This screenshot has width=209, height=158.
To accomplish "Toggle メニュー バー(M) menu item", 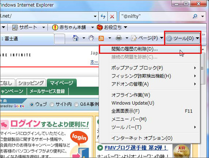I will [x=150, y=119].
